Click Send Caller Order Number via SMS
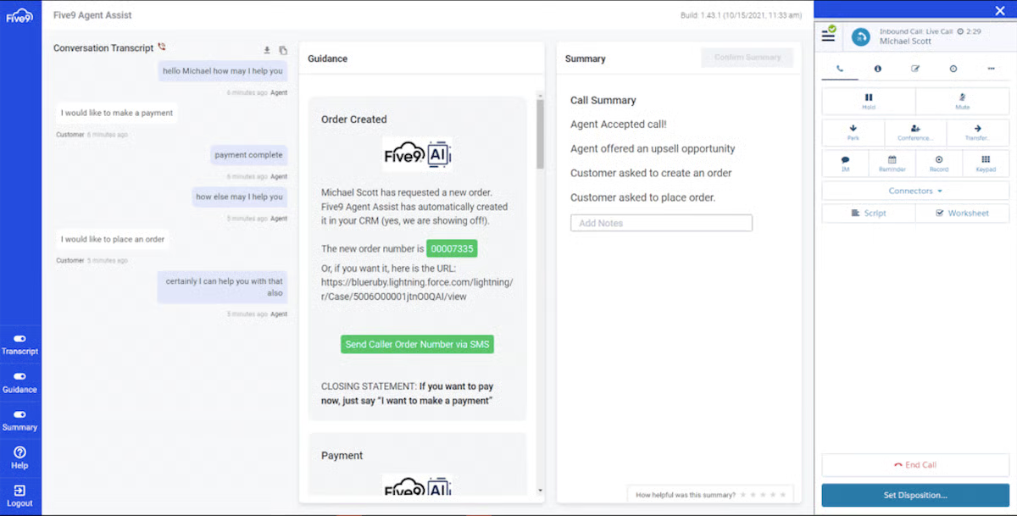This screenshot has height=516, width=1017. point(417,344)
